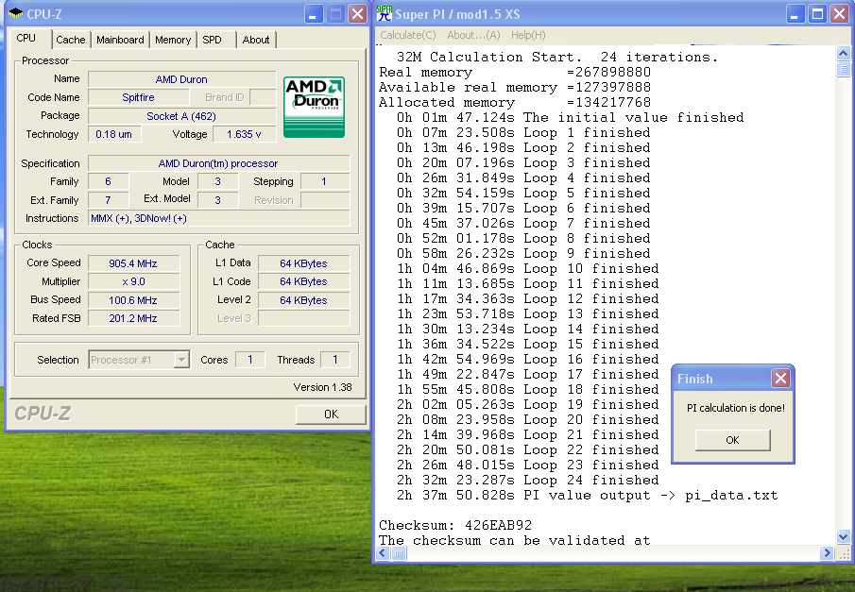Close the CPU-Z window

[358, 13]
